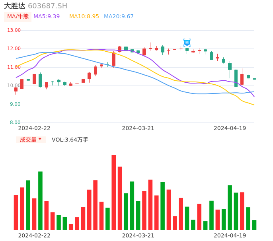This screenshot has width=273, height=241.
Task: Click the stock code 603687.SH
Action: (47, 6)
